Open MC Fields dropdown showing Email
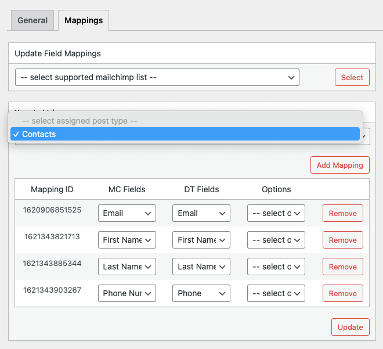 click(x=127, y=213)
